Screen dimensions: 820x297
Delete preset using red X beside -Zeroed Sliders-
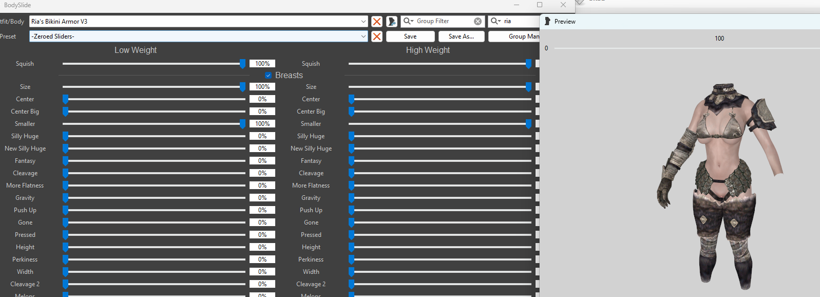pos(377,36)
